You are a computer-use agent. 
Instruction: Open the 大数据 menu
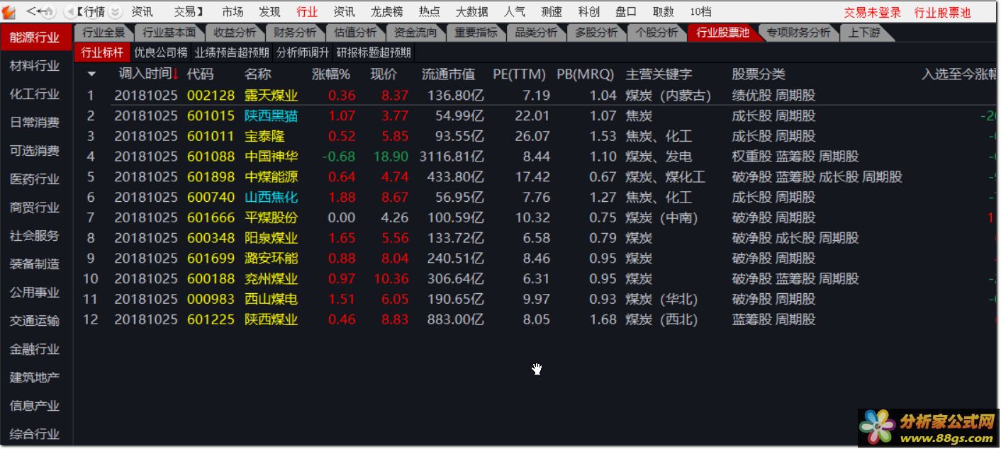(471, 12)
